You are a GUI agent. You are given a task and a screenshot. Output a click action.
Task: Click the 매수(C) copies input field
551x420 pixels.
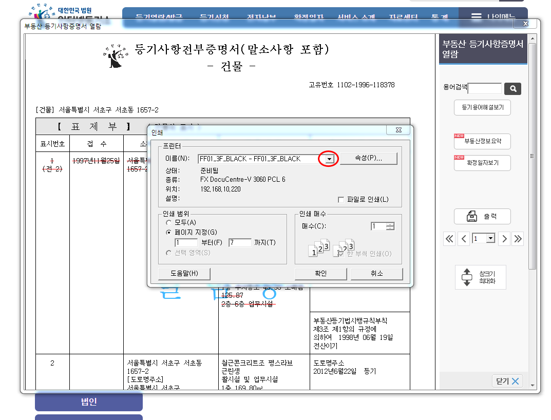(378, 226)
